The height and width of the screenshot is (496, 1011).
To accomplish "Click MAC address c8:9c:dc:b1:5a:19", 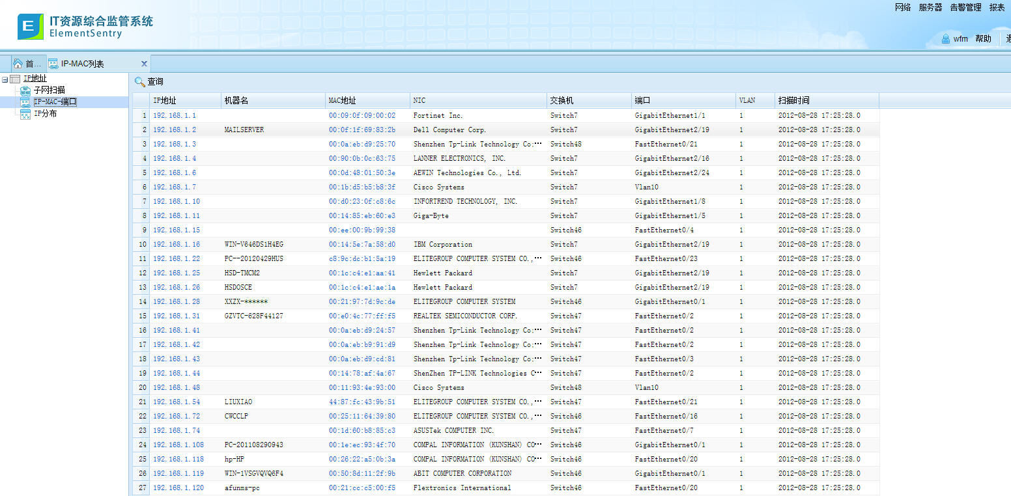I will click(x=362, y=258).
